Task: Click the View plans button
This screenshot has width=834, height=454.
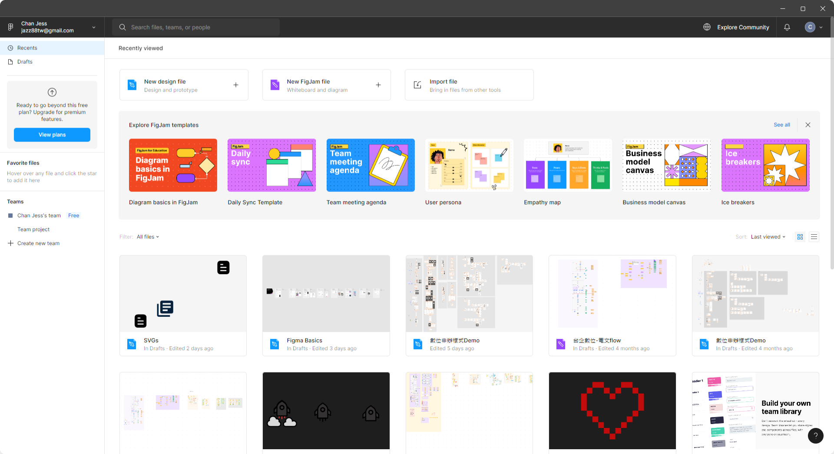Action: [x=52, y=135]
